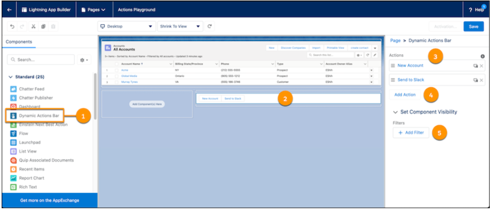
Task: Click the components search field
Action: (41, 60)
